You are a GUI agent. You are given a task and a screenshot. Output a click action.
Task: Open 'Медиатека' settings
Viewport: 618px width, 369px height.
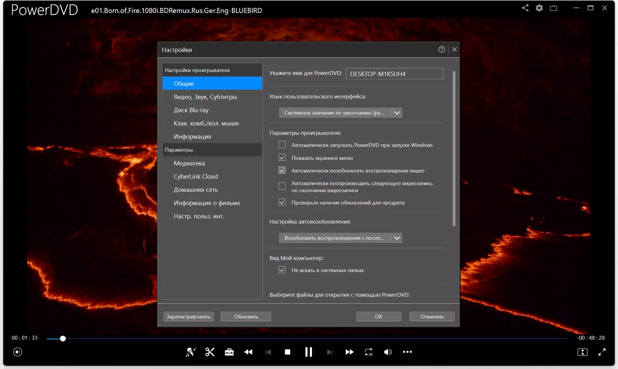pyautogui.click(x=212, y=163)
